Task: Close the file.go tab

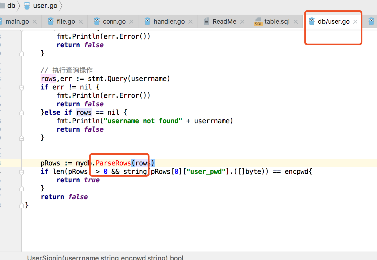Action: 81,22
